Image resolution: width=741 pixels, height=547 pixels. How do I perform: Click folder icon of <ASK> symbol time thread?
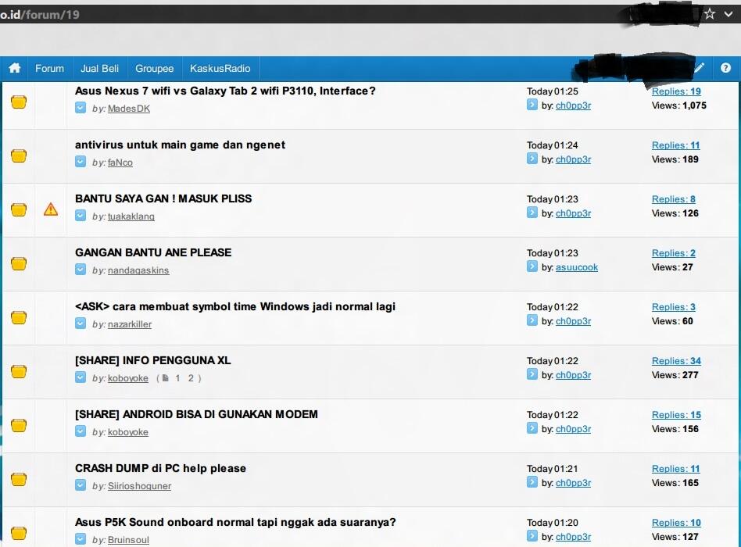click(19, 317)
